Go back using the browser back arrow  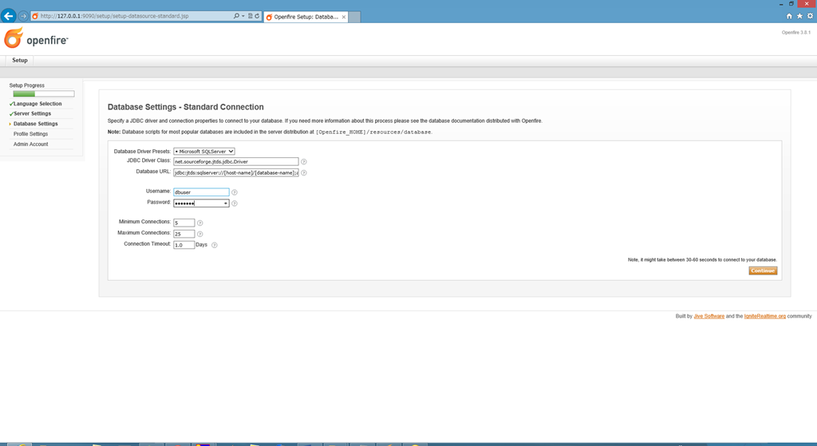pos(8,16)
